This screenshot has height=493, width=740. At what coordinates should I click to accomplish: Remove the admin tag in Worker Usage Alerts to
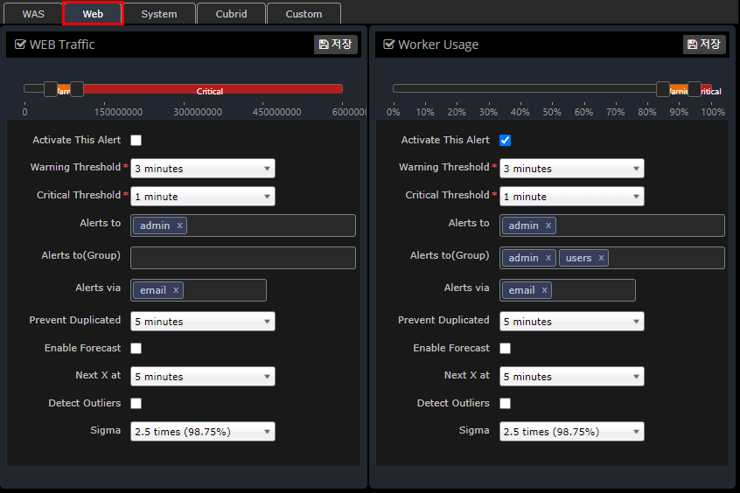click(548, 226)
